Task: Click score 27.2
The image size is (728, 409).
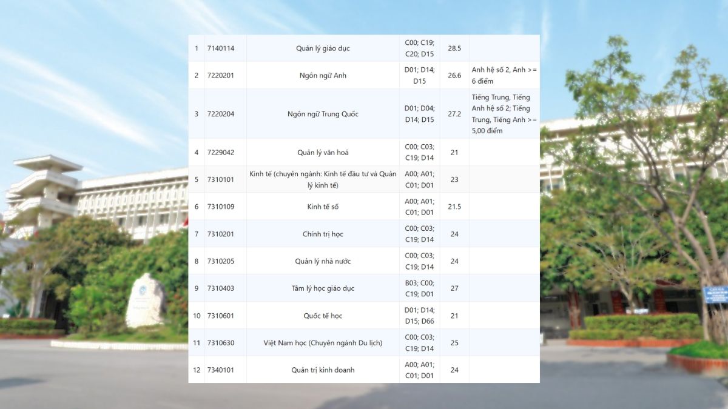Action: click(454, 114)
